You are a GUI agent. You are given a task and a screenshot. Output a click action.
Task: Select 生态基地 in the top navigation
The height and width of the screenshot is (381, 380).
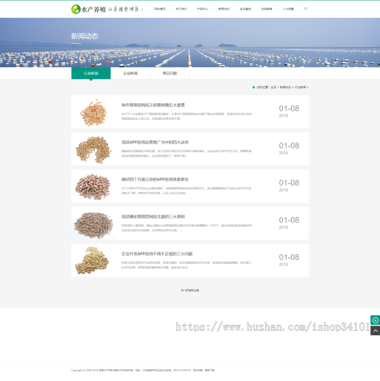245,9
